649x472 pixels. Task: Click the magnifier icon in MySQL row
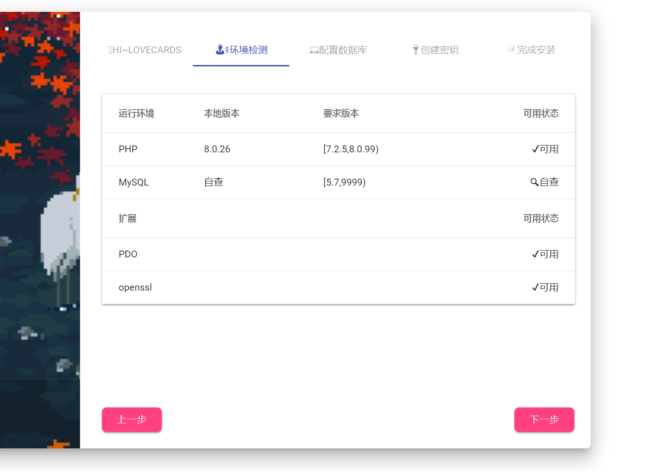(534, 182)
